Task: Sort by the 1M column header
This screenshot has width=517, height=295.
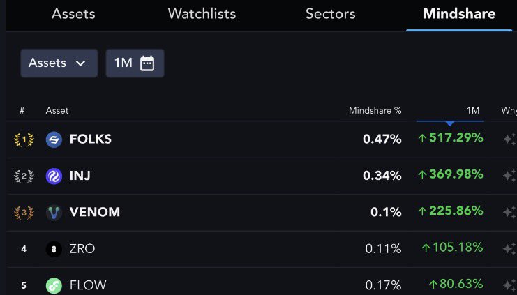Action: click(473, 110)
